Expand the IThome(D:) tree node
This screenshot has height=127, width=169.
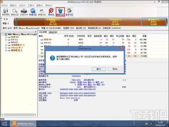coord(6,48)
